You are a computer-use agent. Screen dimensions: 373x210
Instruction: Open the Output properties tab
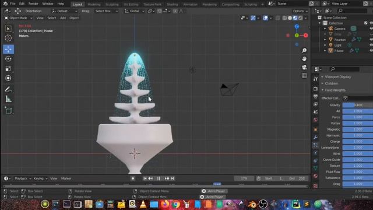tap(315, 96)
